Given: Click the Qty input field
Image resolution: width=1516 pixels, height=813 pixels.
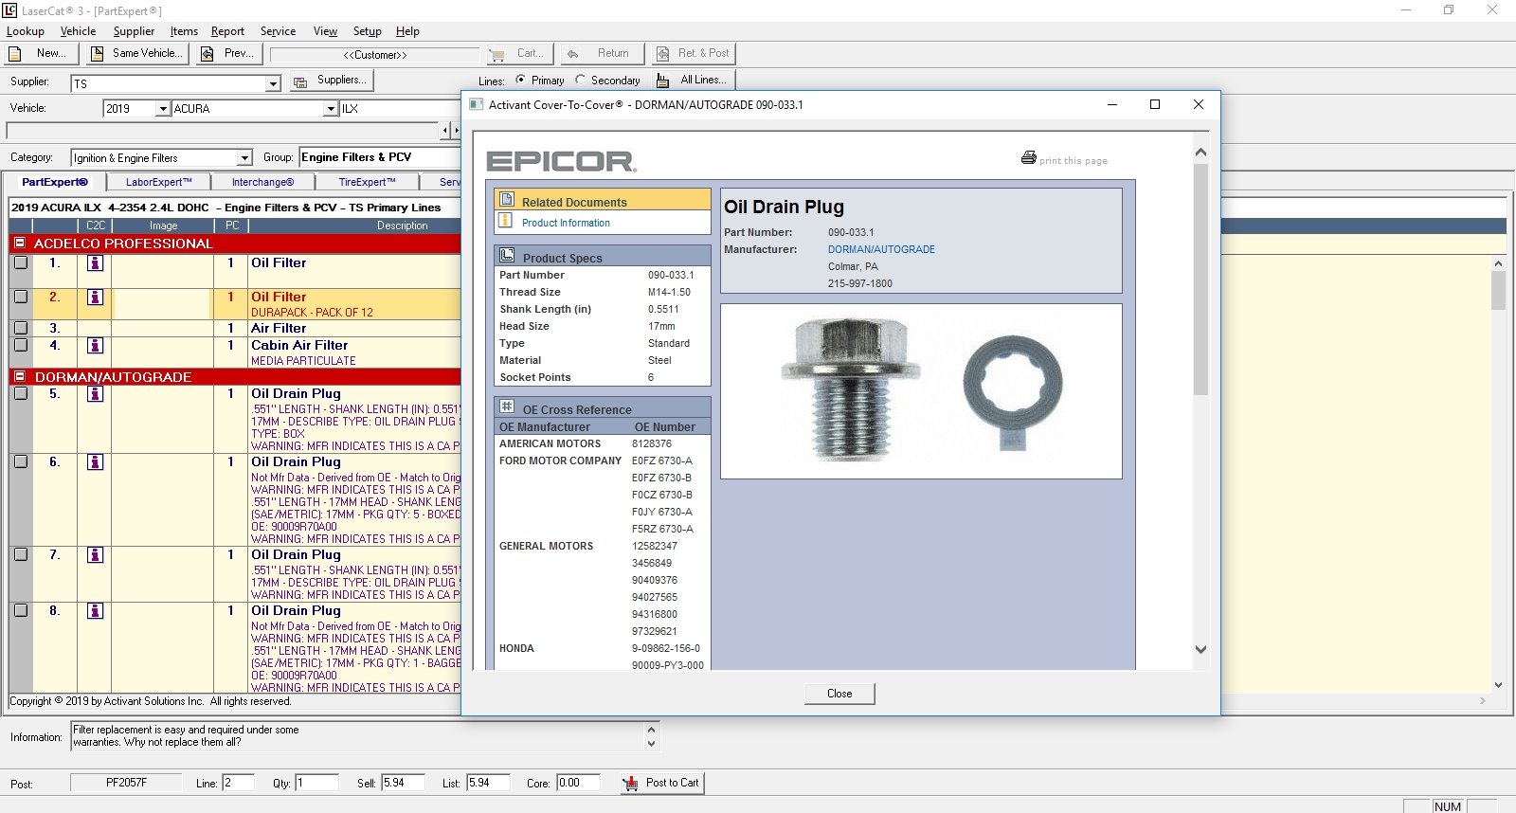Looking at the screenshot, I should click(316, 783).
